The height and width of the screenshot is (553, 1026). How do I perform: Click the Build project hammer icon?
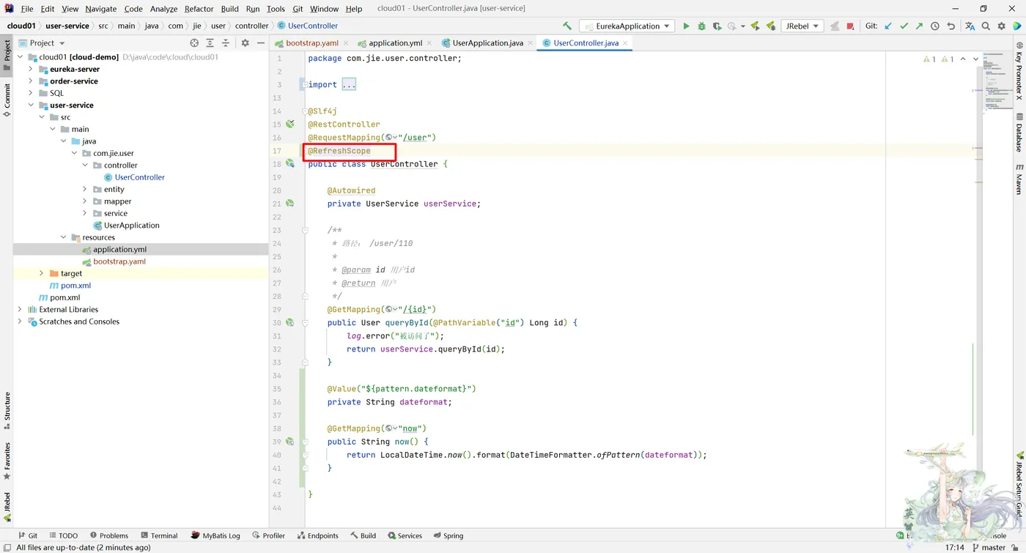tap(568, 26)
